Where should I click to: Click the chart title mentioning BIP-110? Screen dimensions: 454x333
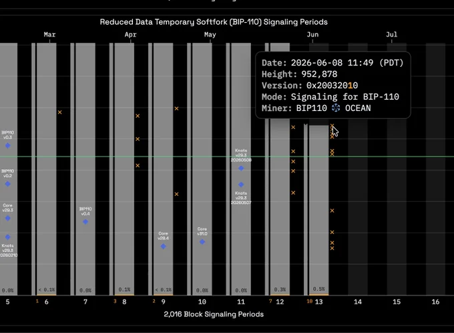[x=214, y=22]
